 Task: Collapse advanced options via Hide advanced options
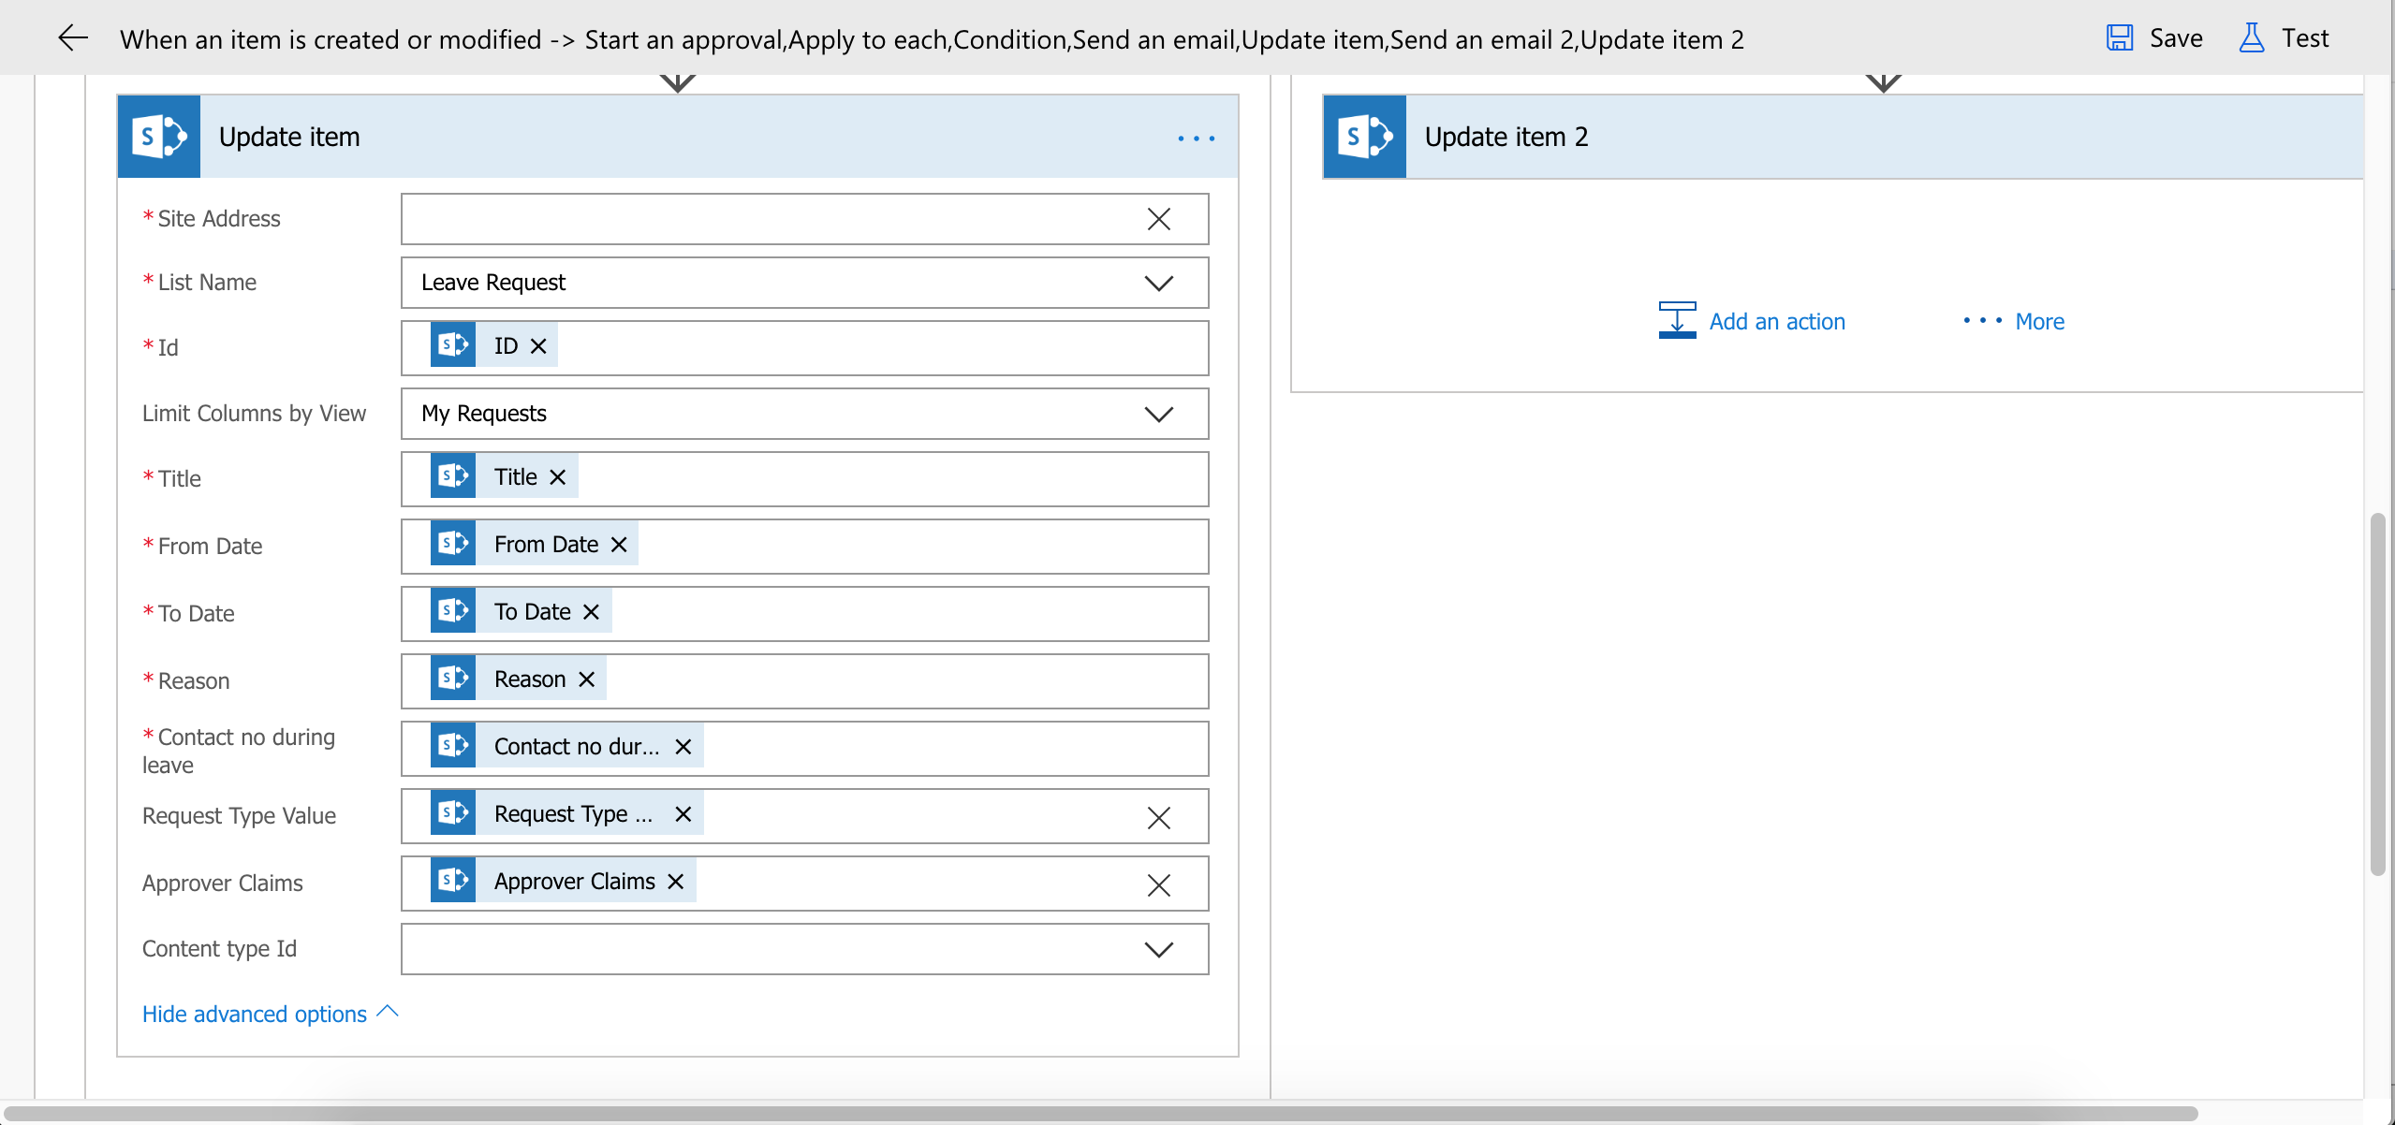click(255, 1014)
